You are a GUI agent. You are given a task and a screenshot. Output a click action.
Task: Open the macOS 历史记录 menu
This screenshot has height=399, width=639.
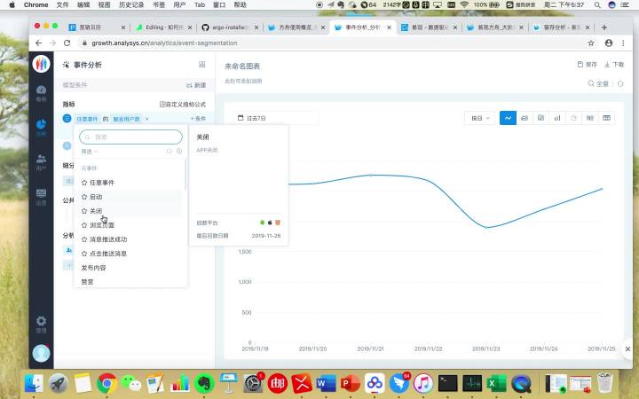click(x=131, y=5)
